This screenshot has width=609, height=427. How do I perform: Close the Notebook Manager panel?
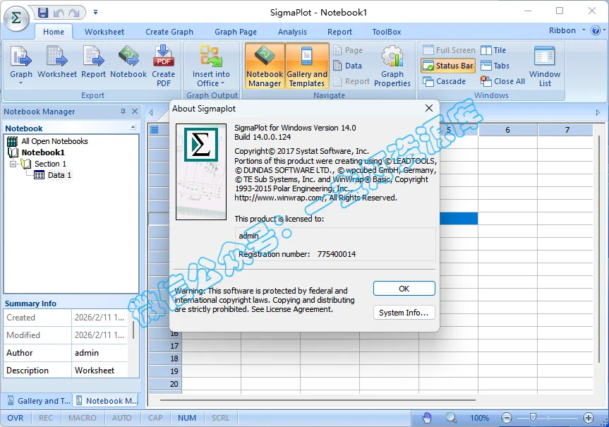(x=135, y=112)
